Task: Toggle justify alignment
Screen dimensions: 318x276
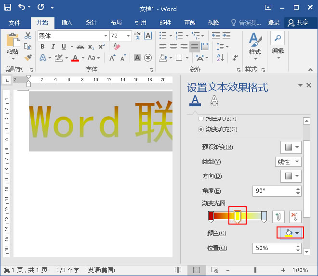Action: point(195,47)
